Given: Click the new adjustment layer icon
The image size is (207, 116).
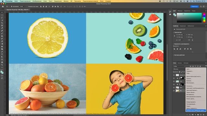Looking at the screenshot, I should [x=195, y=115].
